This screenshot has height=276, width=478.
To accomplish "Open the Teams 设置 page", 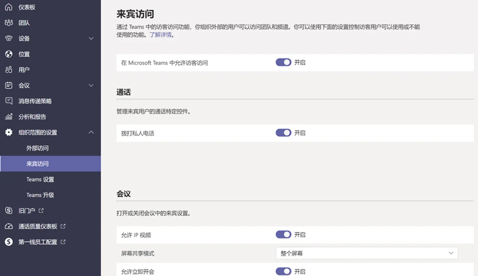I will point(40,179).
